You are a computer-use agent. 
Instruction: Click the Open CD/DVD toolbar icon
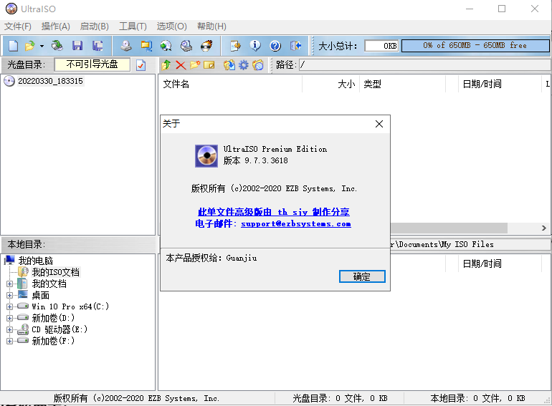click(57, 46)
